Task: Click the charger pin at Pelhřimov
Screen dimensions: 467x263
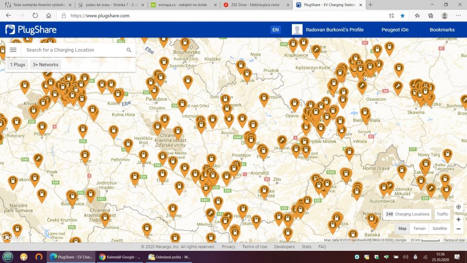Action: coord(128,145)
